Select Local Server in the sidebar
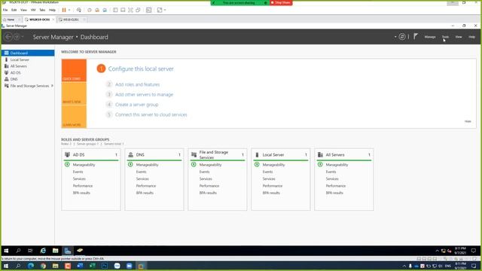This screenshot has height=271, width=482. coord(20,59)
